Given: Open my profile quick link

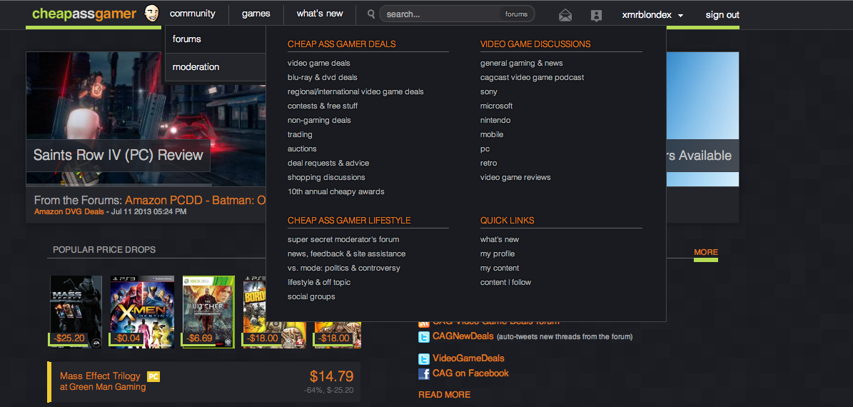Looking at the screenshot, I should click(x=498, y=253).
